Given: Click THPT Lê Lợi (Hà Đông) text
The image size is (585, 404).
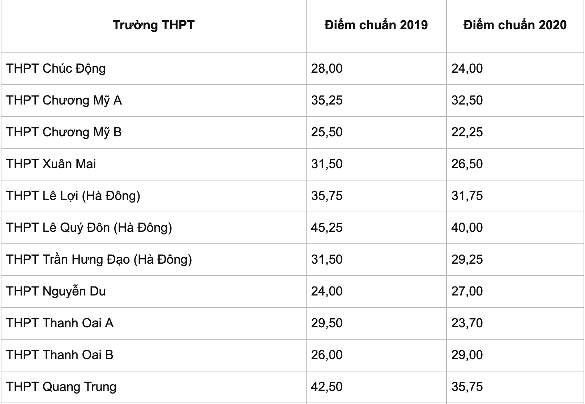Looking at the screenshot, I should click(x=73, y=196).
